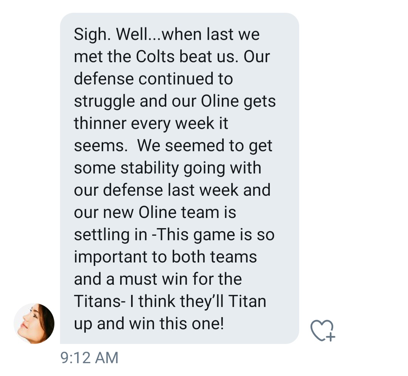Click the first "Oline" word in the message
The image size is (408, 376).
[220, 101]
